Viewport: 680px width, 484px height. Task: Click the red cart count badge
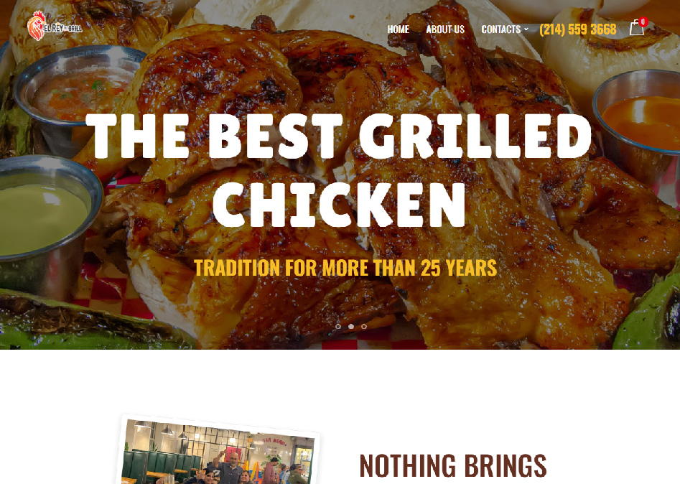tap(643, 22)
